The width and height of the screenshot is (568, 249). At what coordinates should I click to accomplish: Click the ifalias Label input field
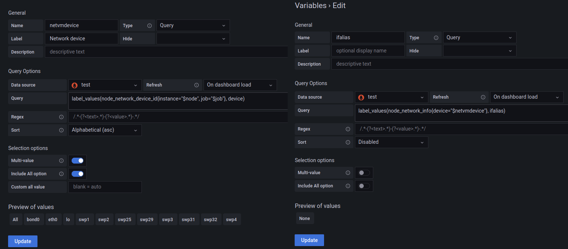point(368,51)
